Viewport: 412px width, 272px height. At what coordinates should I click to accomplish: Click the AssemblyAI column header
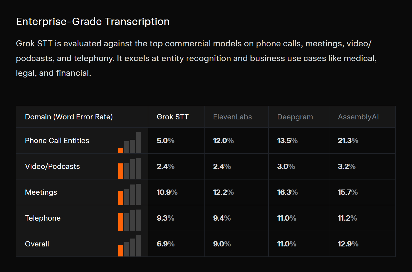pyautogui.click(x=358, y=117)
